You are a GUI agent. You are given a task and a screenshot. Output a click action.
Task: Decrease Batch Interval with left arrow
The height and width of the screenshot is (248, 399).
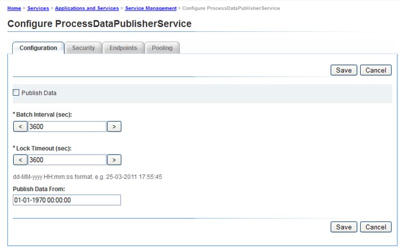(20, 126)
